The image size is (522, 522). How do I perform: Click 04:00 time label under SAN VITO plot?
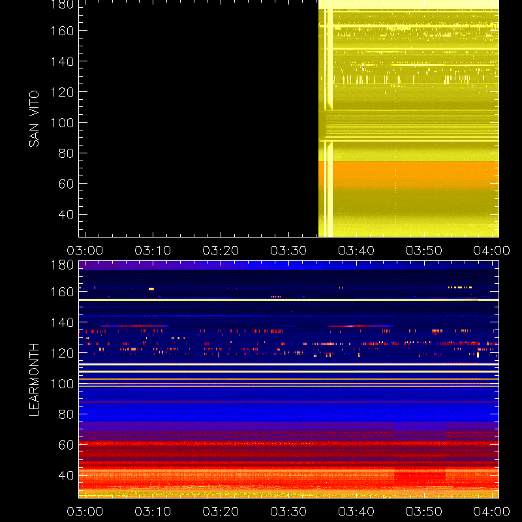[x=492, y=251]
